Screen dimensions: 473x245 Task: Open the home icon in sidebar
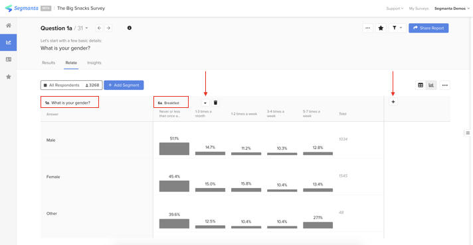(9, 25)
